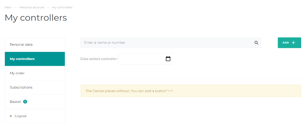
Task: Open Subscriptions from sidebar
Action: pyautogui.click(x=35, y=87)
